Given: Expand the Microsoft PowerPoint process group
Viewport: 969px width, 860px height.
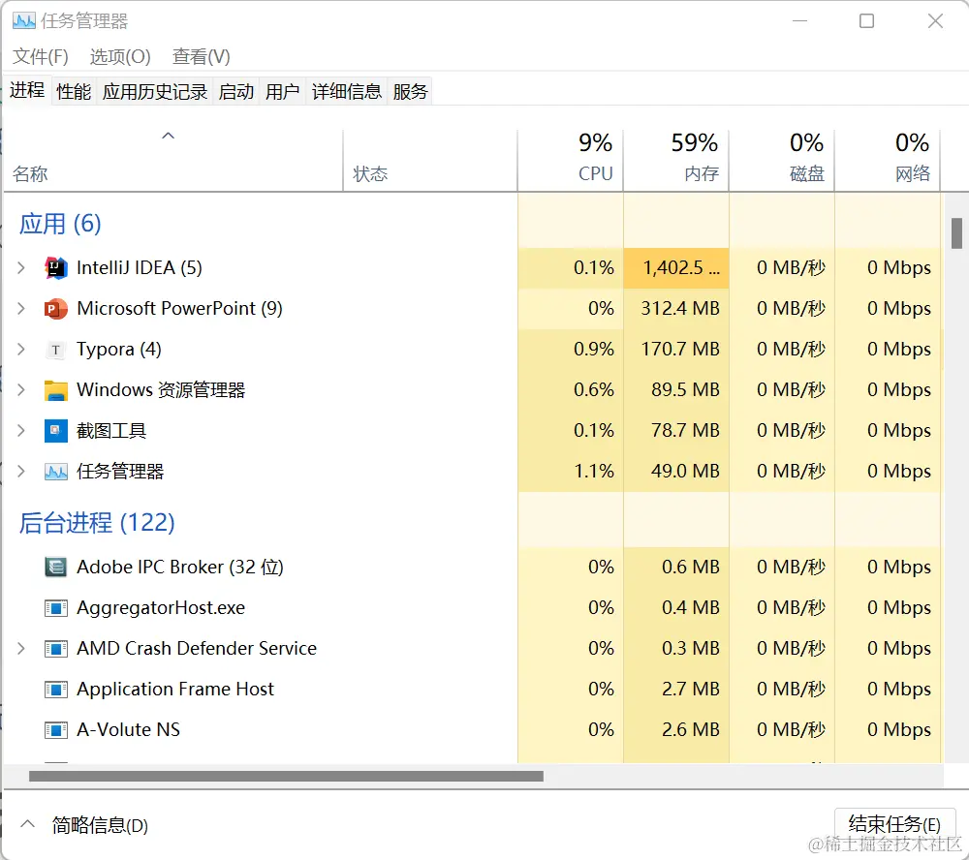Looking at the screenshot, I should pos(21,308).
